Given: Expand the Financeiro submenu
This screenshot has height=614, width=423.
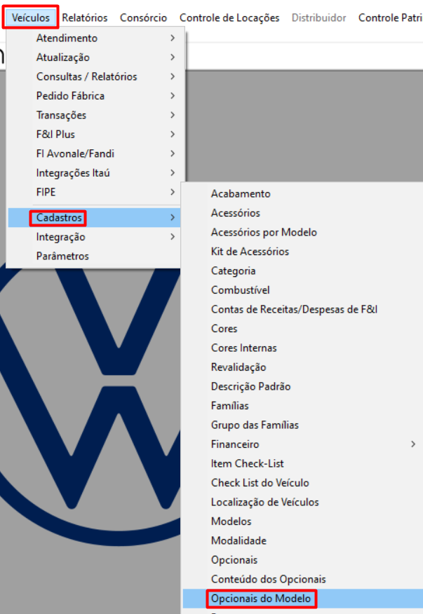Looking at the screenshot, I should [x=302, y=444].
